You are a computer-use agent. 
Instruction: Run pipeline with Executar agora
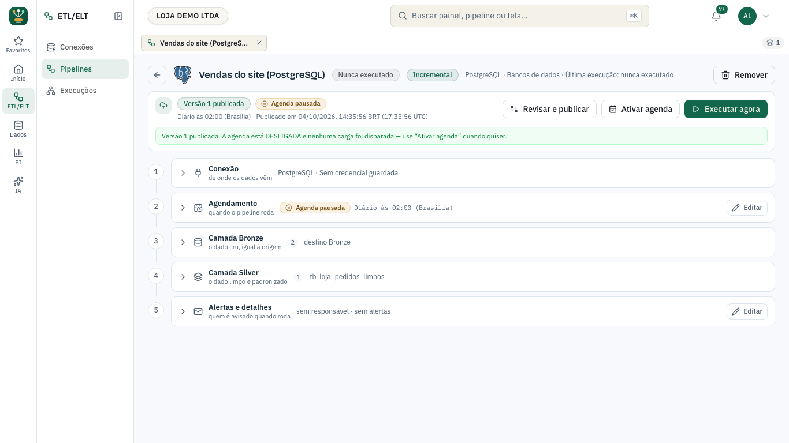point(726,109)
